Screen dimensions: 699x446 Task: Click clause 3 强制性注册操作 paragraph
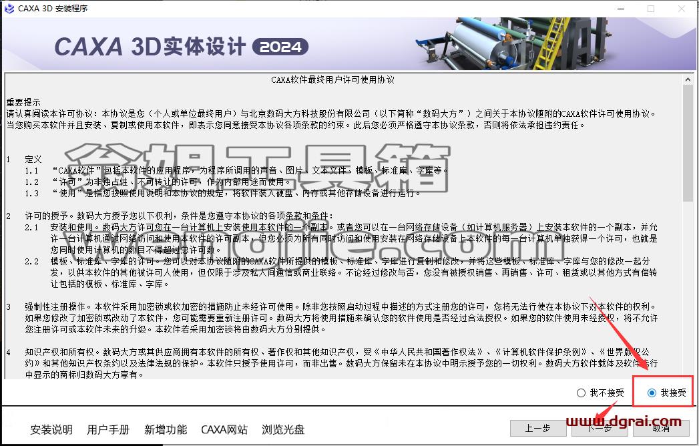[x=332, y=318]
